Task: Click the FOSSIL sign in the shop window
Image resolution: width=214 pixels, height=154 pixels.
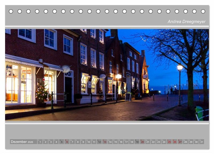Action: 26,72
